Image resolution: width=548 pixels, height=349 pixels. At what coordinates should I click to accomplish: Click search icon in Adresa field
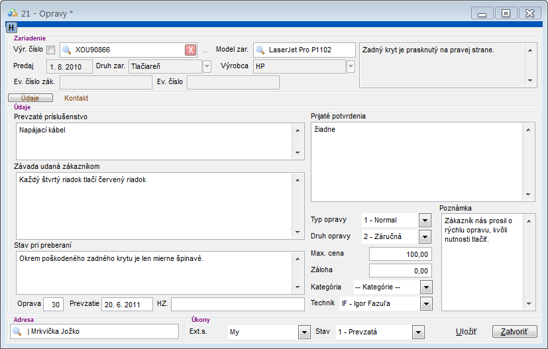pyautogui.click(x=17, y=331)
